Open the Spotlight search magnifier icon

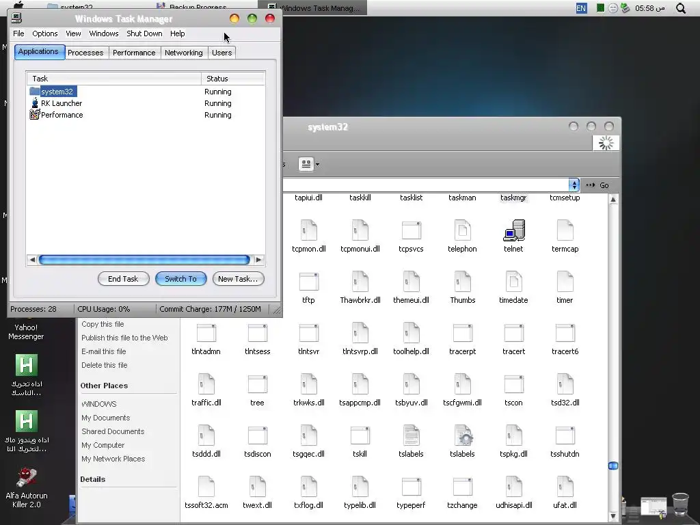click(681, 8)
